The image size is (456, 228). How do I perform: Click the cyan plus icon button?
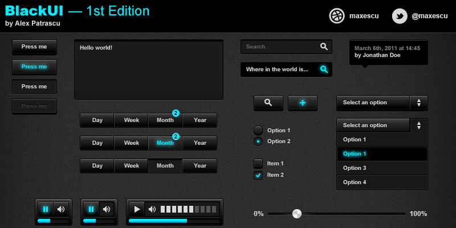303,103
